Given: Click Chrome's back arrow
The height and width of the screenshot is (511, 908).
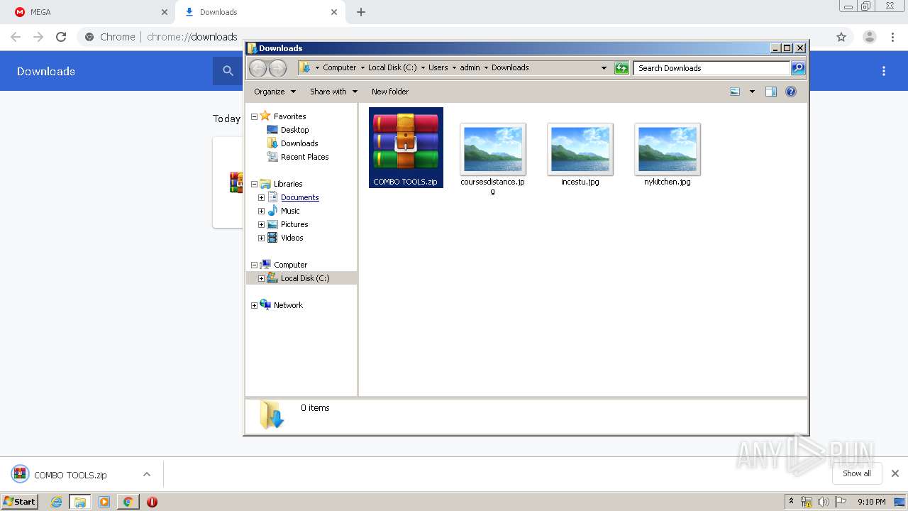Looking at the screenshot, I should [16, 37].
